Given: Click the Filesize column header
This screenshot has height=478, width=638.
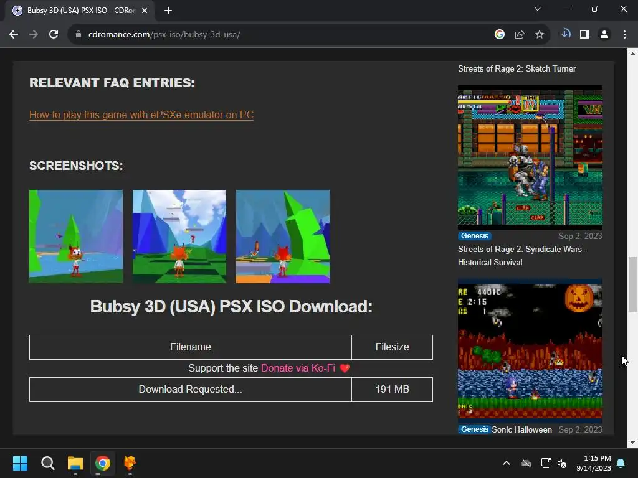Looking at the screenshot, I should (x=393, y=347).
